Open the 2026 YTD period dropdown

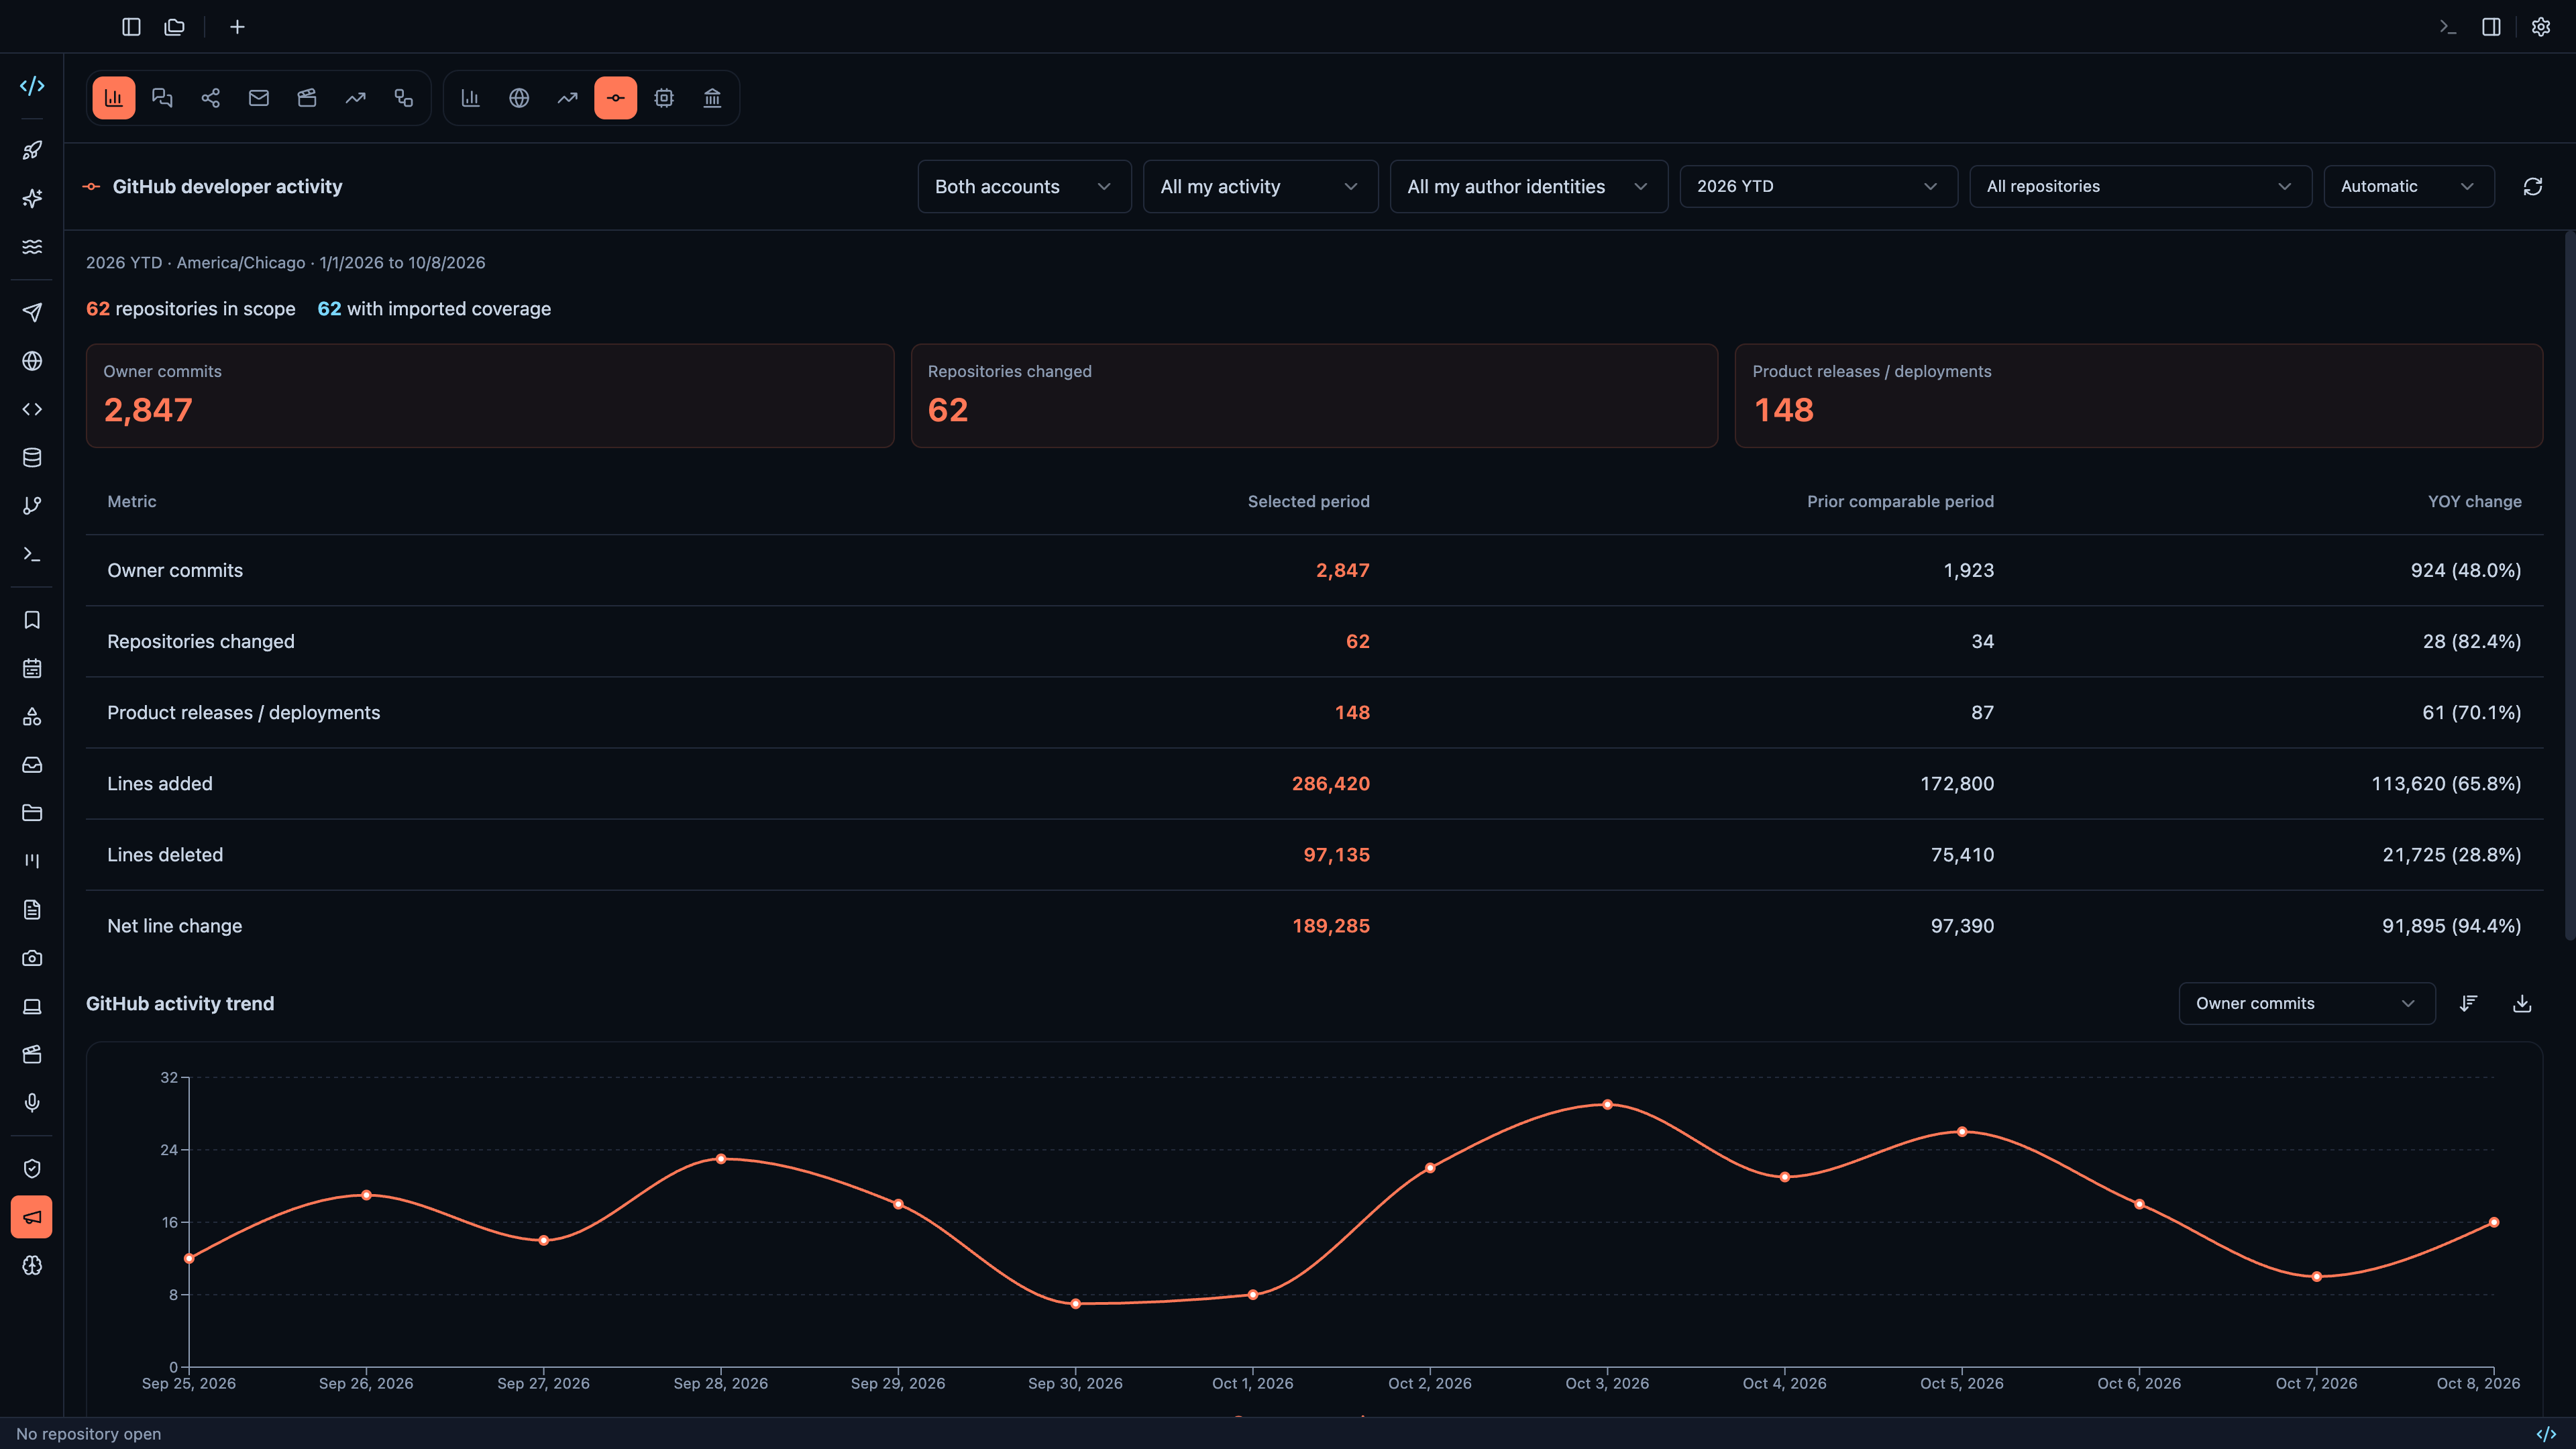[1818, 187]
